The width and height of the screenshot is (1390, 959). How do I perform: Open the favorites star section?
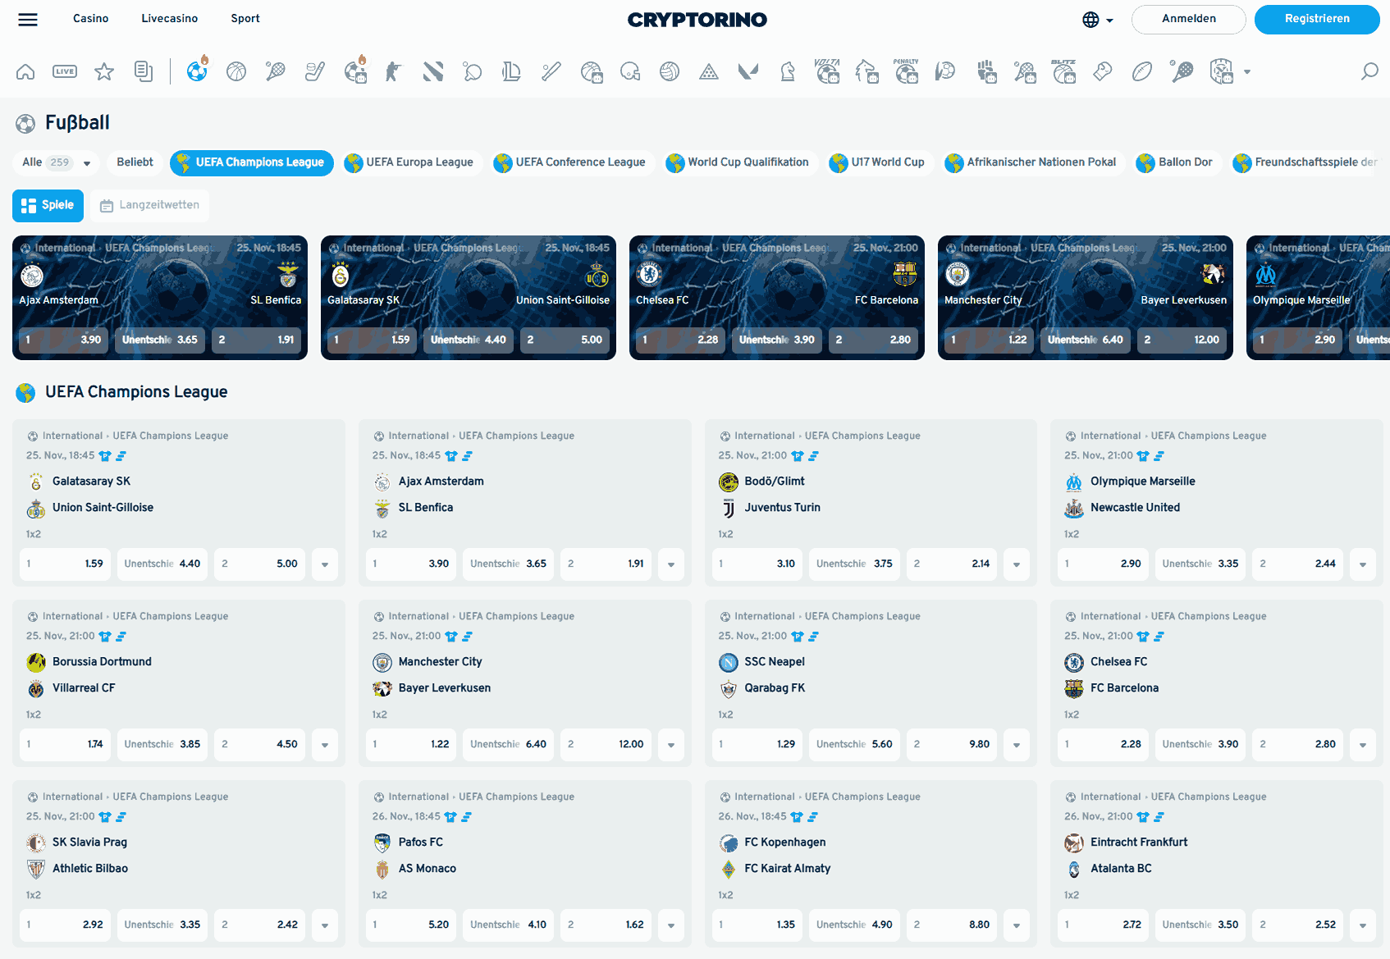click(x=104, y=71)
